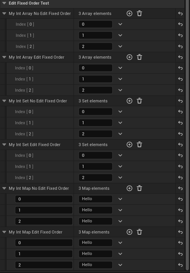Open options dropdown for key 1 in My Int Map Edit Fixed Order
The image size is (190, 273).
tap(120, 254)
